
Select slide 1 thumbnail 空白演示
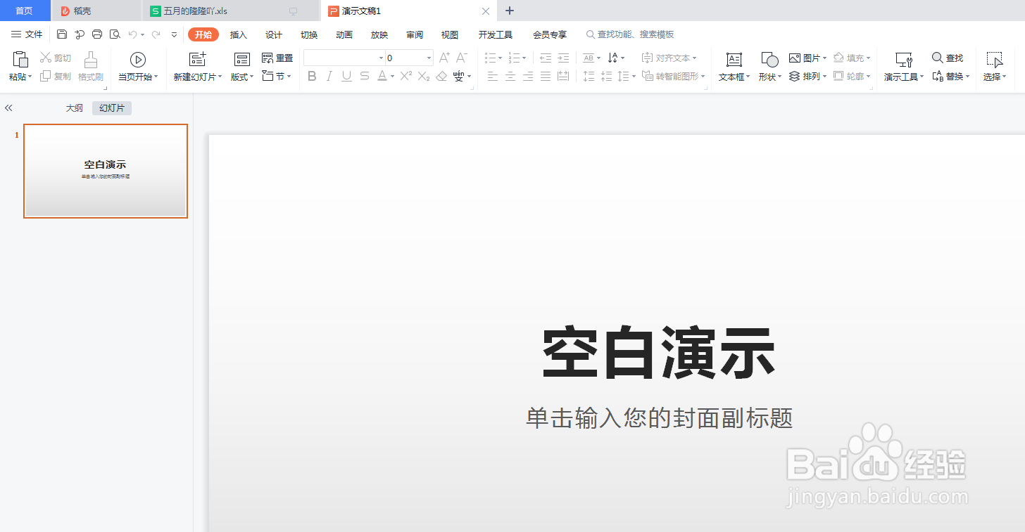(106, 171)
